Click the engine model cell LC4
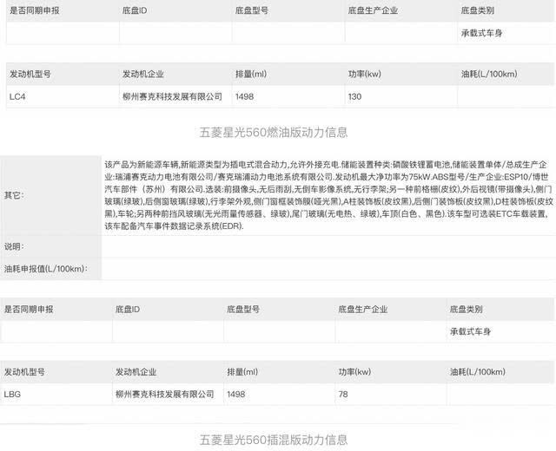 pyautogui.click(x=17, y=96)
